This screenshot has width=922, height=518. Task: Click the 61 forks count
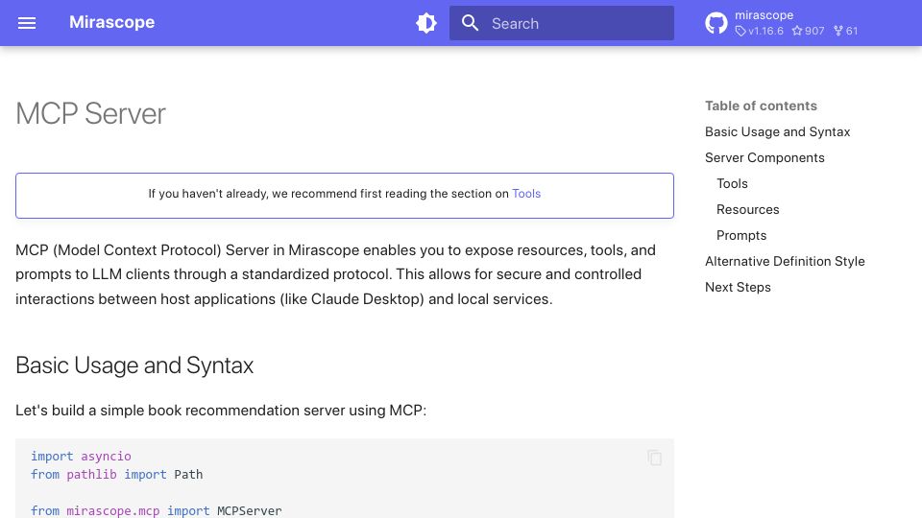coord(846,31)
